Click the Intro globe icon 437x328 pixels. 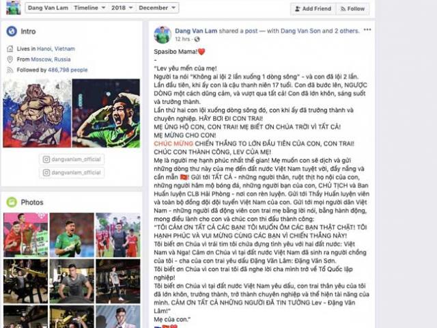point(12,31)
